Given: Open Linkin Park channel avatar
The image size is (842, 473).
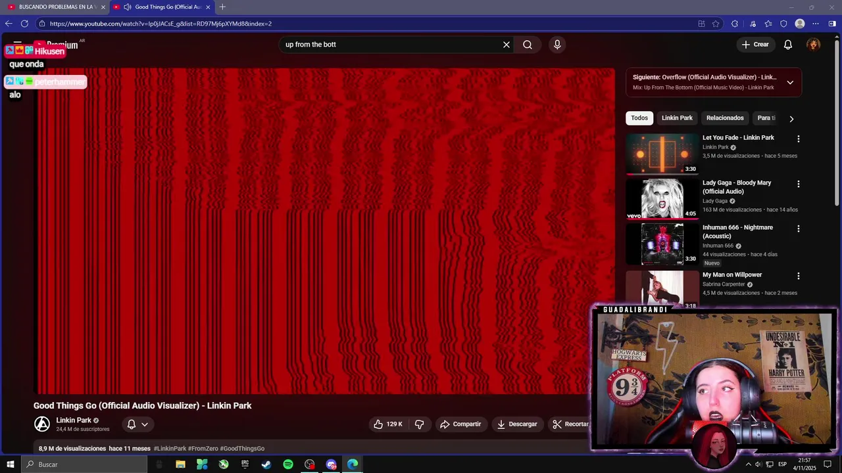Looking at the screenshot, I should [42, 424].
